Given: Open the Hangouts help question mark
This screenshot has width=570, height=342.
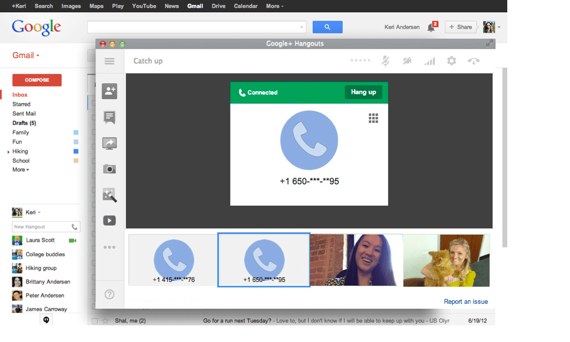Looking at the screenshot, I should (109, 294).
